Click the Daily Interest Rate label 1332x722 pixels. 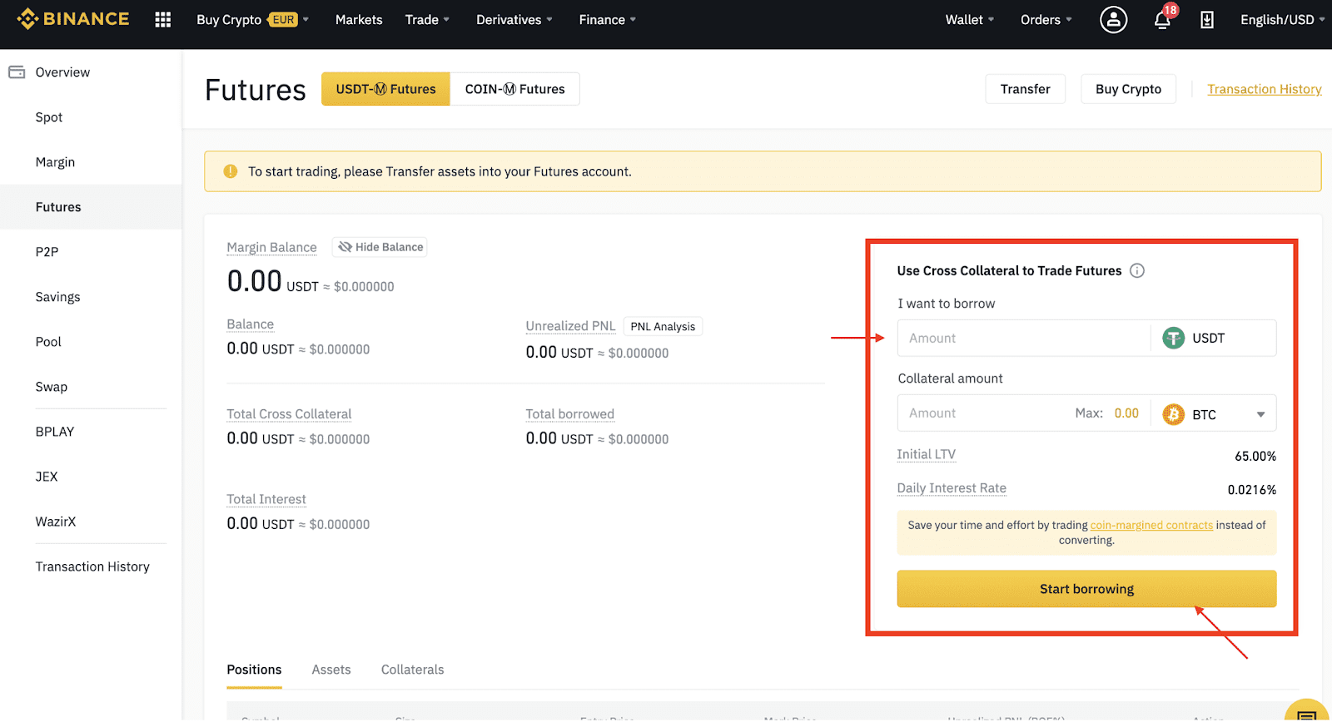pyautogui.click(x=952, y=488)
